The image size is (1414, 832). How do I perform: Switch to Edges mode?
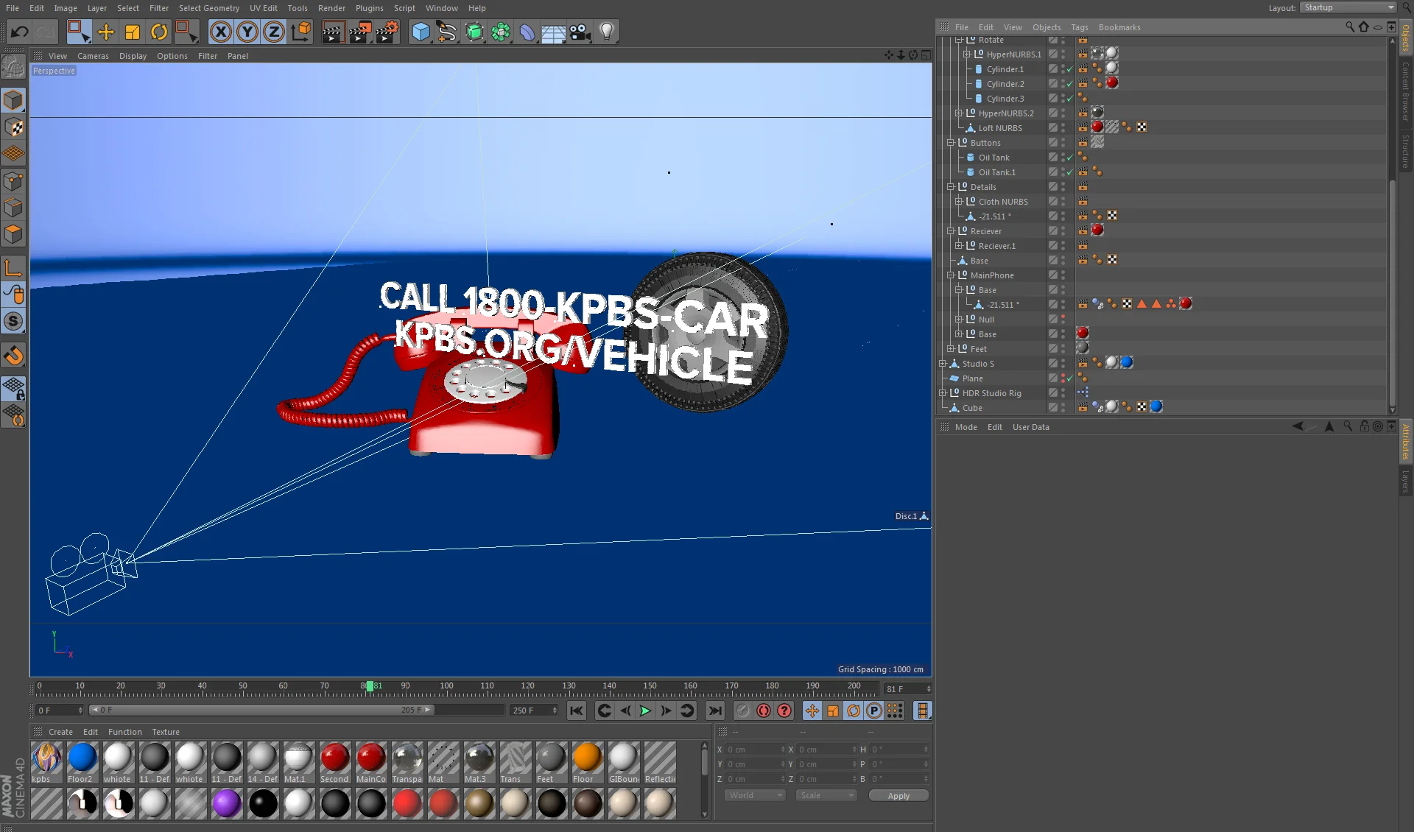coord(13,208)
